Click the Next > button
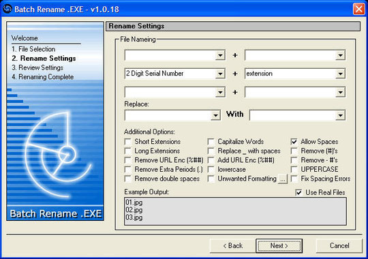The width and height of the screenshot is (368, 259). click(279, 245)
